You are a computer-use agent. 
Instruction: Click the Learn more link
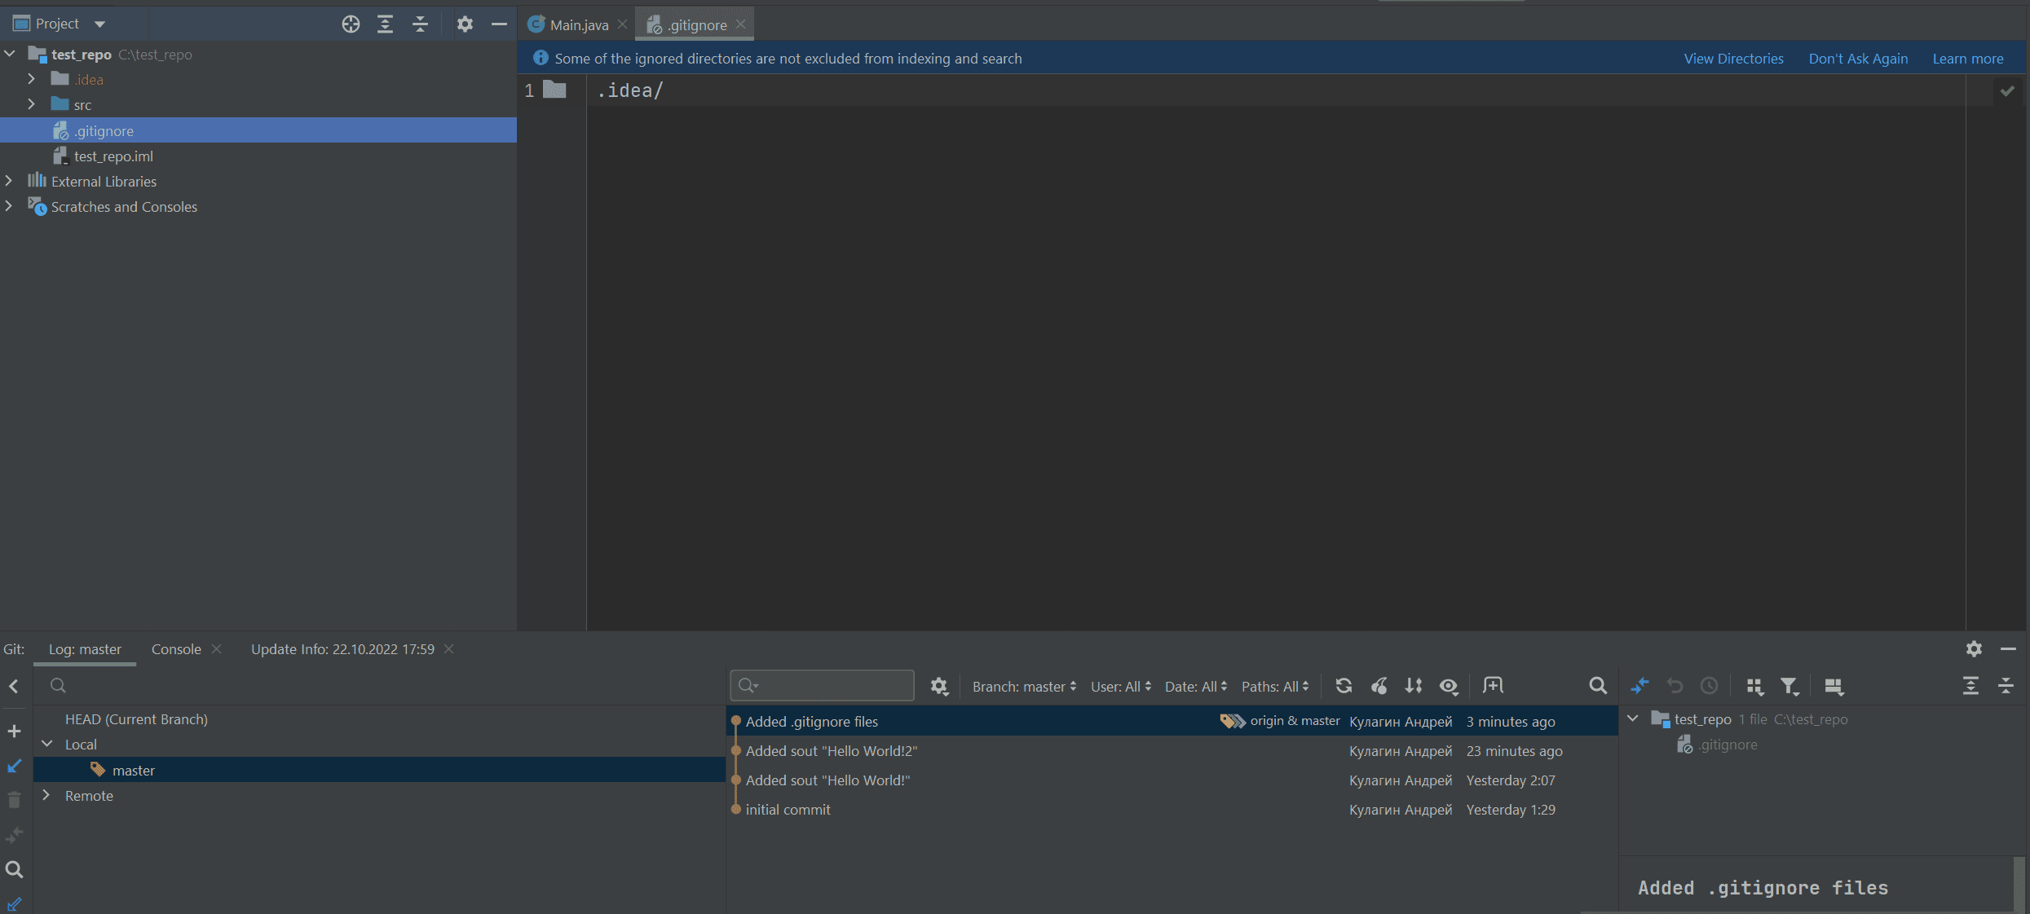pos(1967,59)
